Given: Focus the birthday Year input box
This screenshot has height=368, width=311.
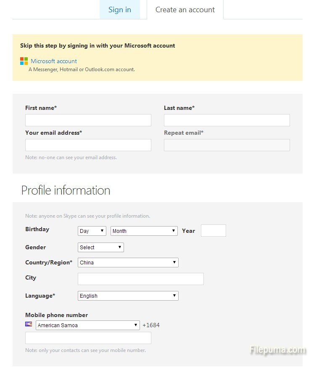Looking at the screenshot, I should point(213,230).
